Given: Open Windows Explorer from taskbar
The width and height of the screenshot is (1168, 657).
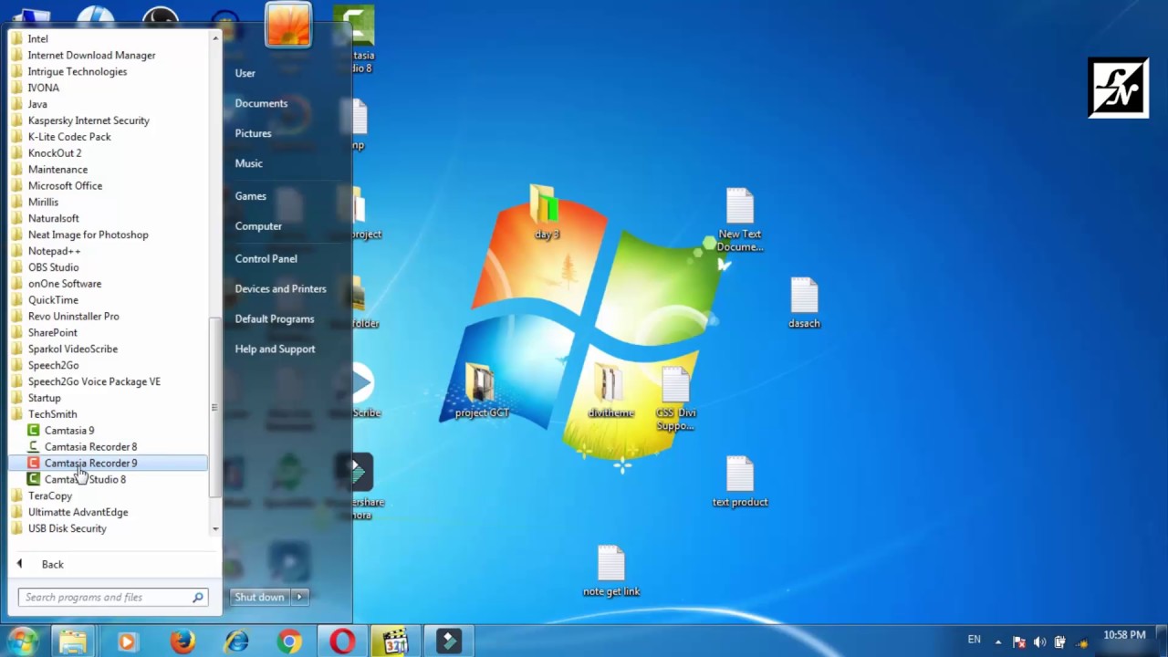Looking at the screenshot, I should pyautogui.click(x=73, y=641).
